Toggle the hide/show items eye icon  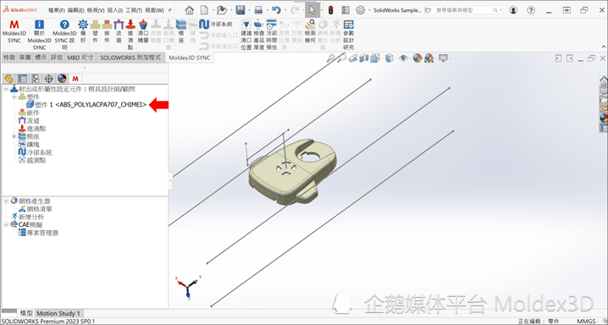coord(404,58)
